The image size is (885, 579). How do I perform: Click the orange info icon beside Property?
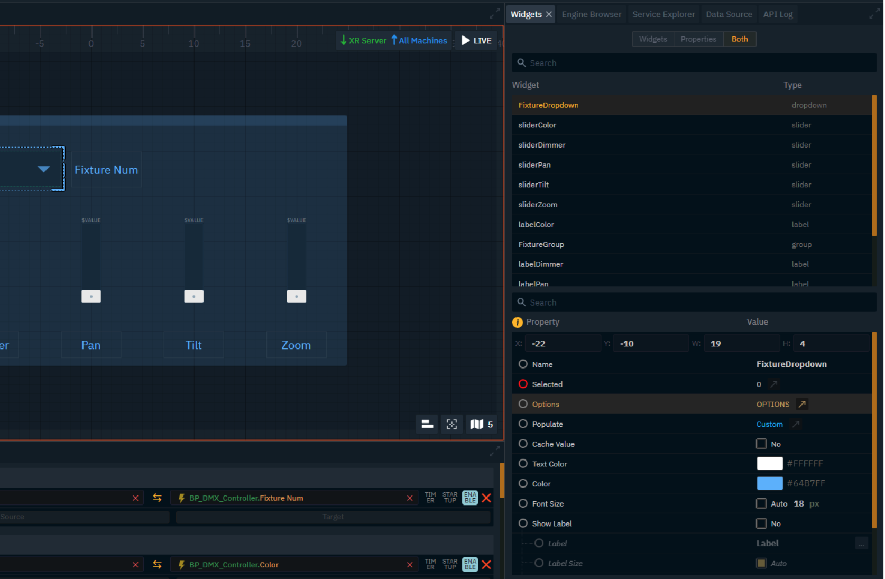click(x=517, y=322)
